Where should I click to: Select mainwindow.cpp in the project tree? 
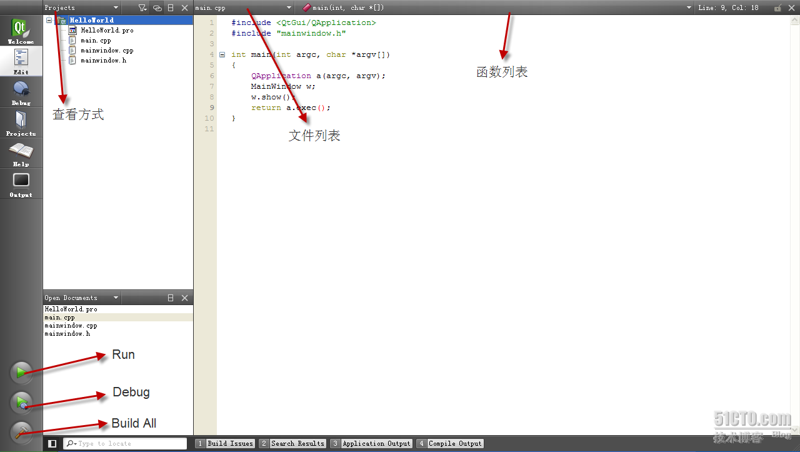pyautogui.click(x=107, y=50)
